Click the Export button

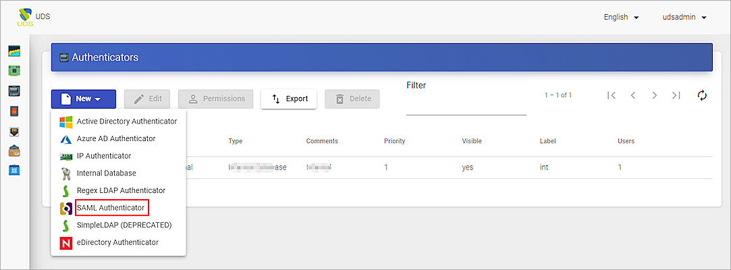coord(289,99)
